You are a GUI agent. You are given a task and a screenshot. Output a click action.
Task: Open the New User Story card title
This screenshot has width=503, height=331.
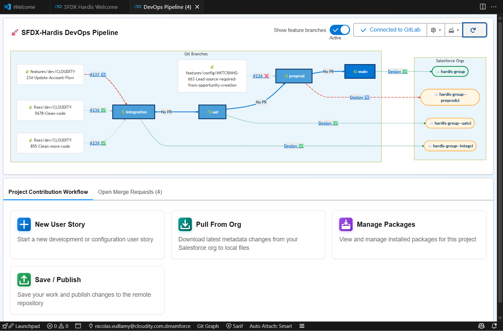point(60,224)
